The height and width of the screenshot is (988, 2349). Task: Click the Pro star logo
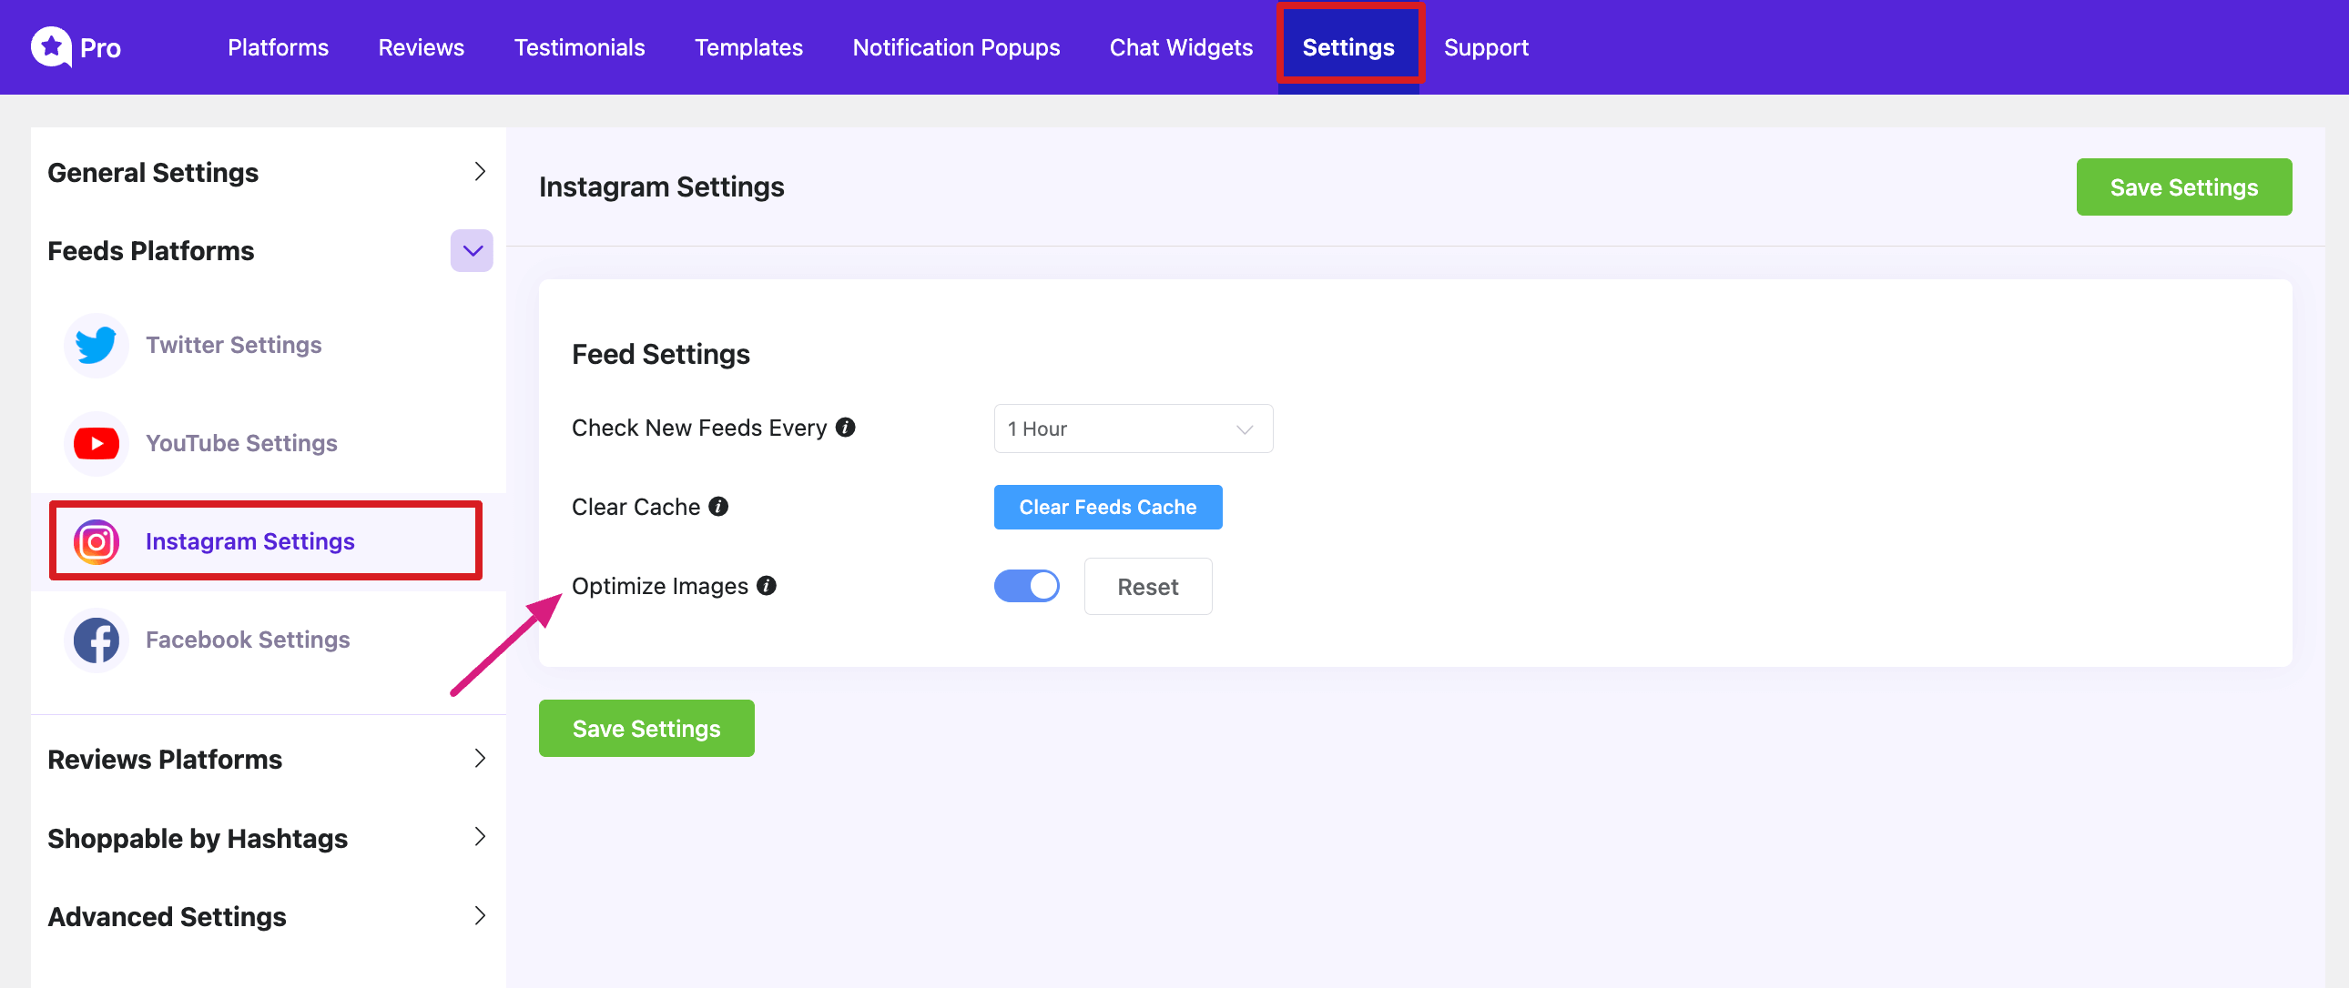click(52, 46)
